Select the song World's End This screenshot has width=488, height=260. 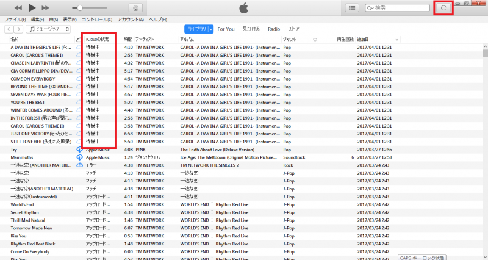(x=22, y=204)
